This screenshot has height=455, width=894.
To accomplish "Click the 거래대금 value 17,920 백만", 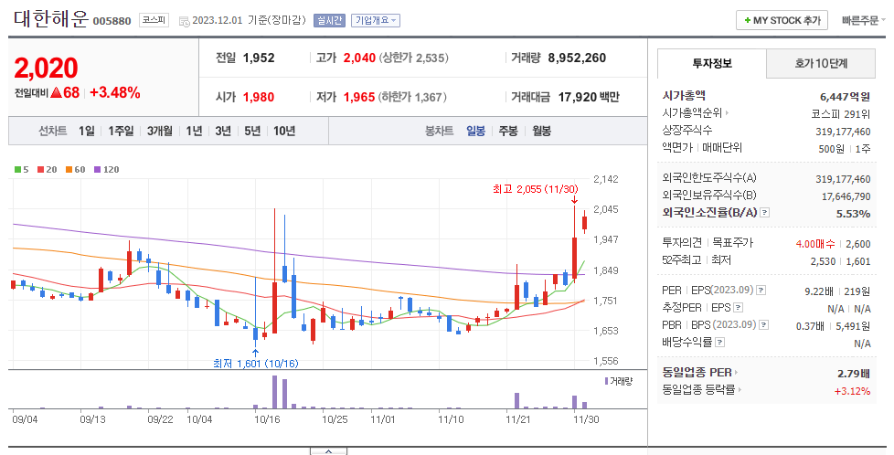I will point(589,97).
